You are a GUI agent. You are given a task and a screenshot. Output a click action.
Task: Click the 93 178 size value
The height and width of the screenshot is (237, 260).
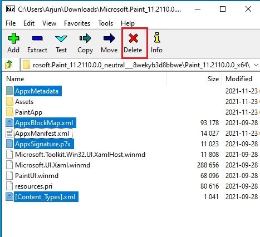click(x=210, y=123)
